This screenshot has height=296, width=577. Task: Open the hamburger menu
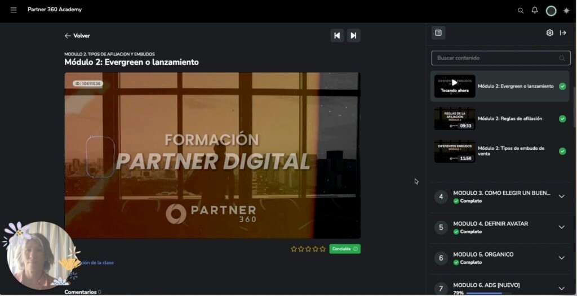coord(14,10)
